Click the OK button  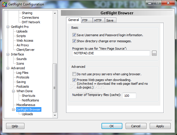point(112,126)
